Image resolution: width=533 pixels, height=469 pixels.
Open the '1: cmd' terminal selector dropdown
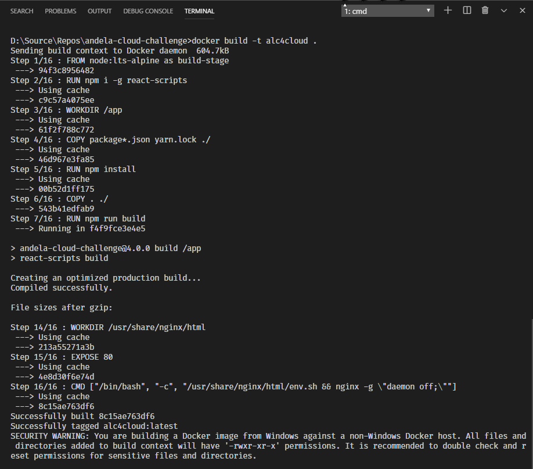click(x=387, y=11)
